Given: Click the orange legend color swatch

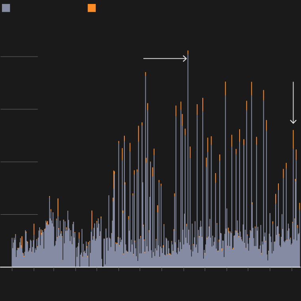Looking at the screenshot, I should pos(91,8).
